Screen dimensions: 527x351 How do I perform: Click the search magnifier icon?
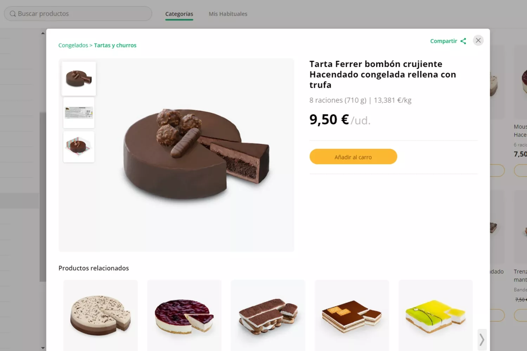pos(13,14)
